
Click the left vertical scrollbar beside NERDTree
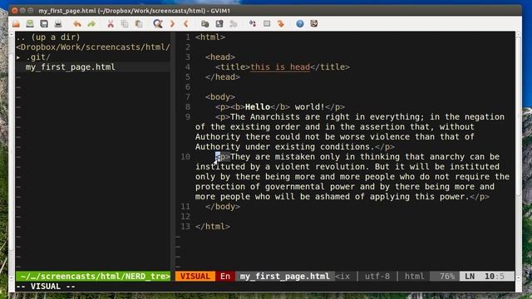coord(12,156)
